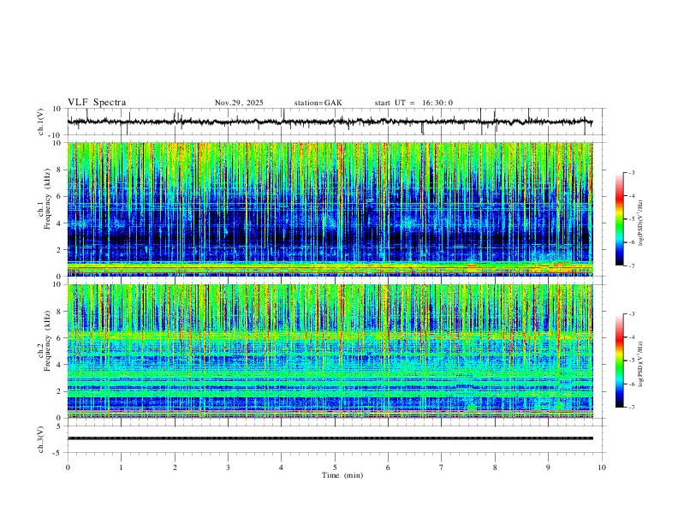678x524 pixels.
Task: Click the ch.1 spectrogram panel
Action: click(330, 209)
